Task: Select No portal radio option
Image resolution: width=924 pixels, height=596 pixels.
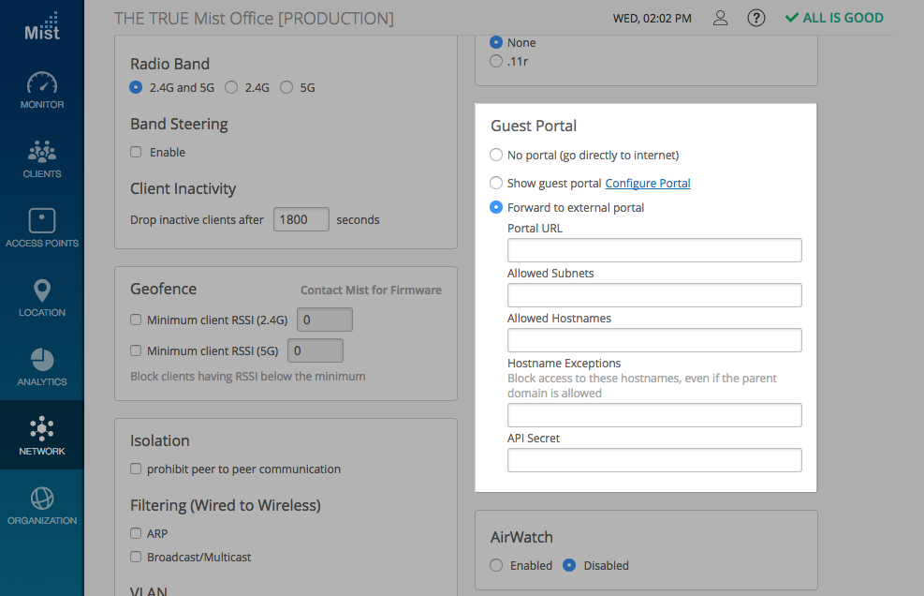Action: (x=496, y=155)
